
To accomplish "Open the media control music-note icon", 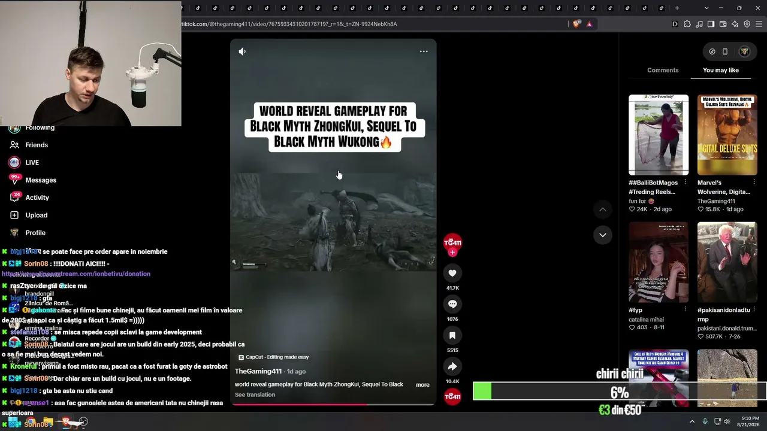I will coord(699,24).
